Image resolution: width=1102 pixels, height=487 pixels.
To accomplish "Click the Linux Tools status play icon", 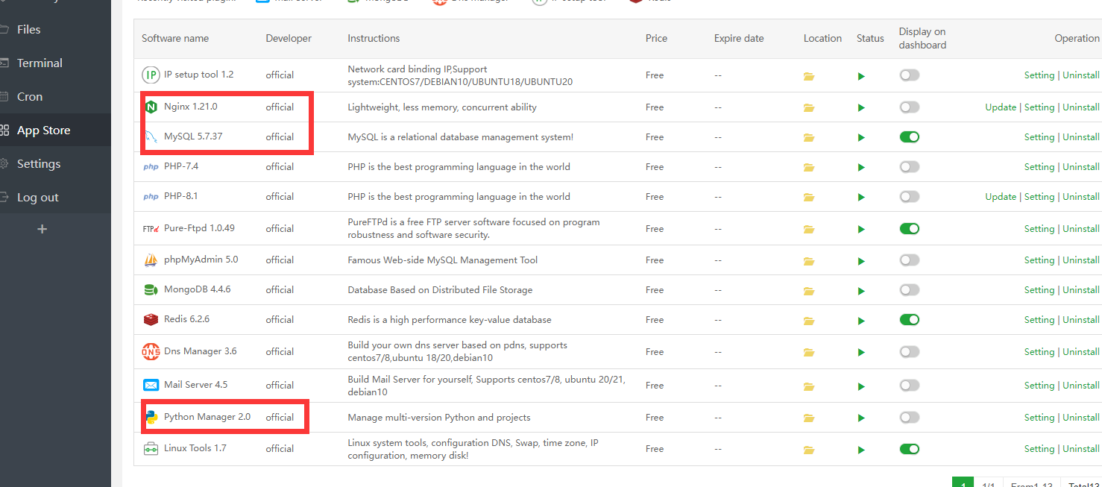I will [861, 449].
